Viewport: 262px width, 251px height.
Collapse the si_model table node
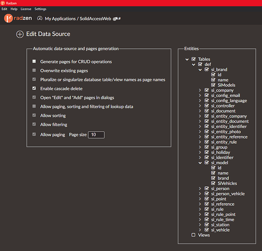click(x=200, y=163)
